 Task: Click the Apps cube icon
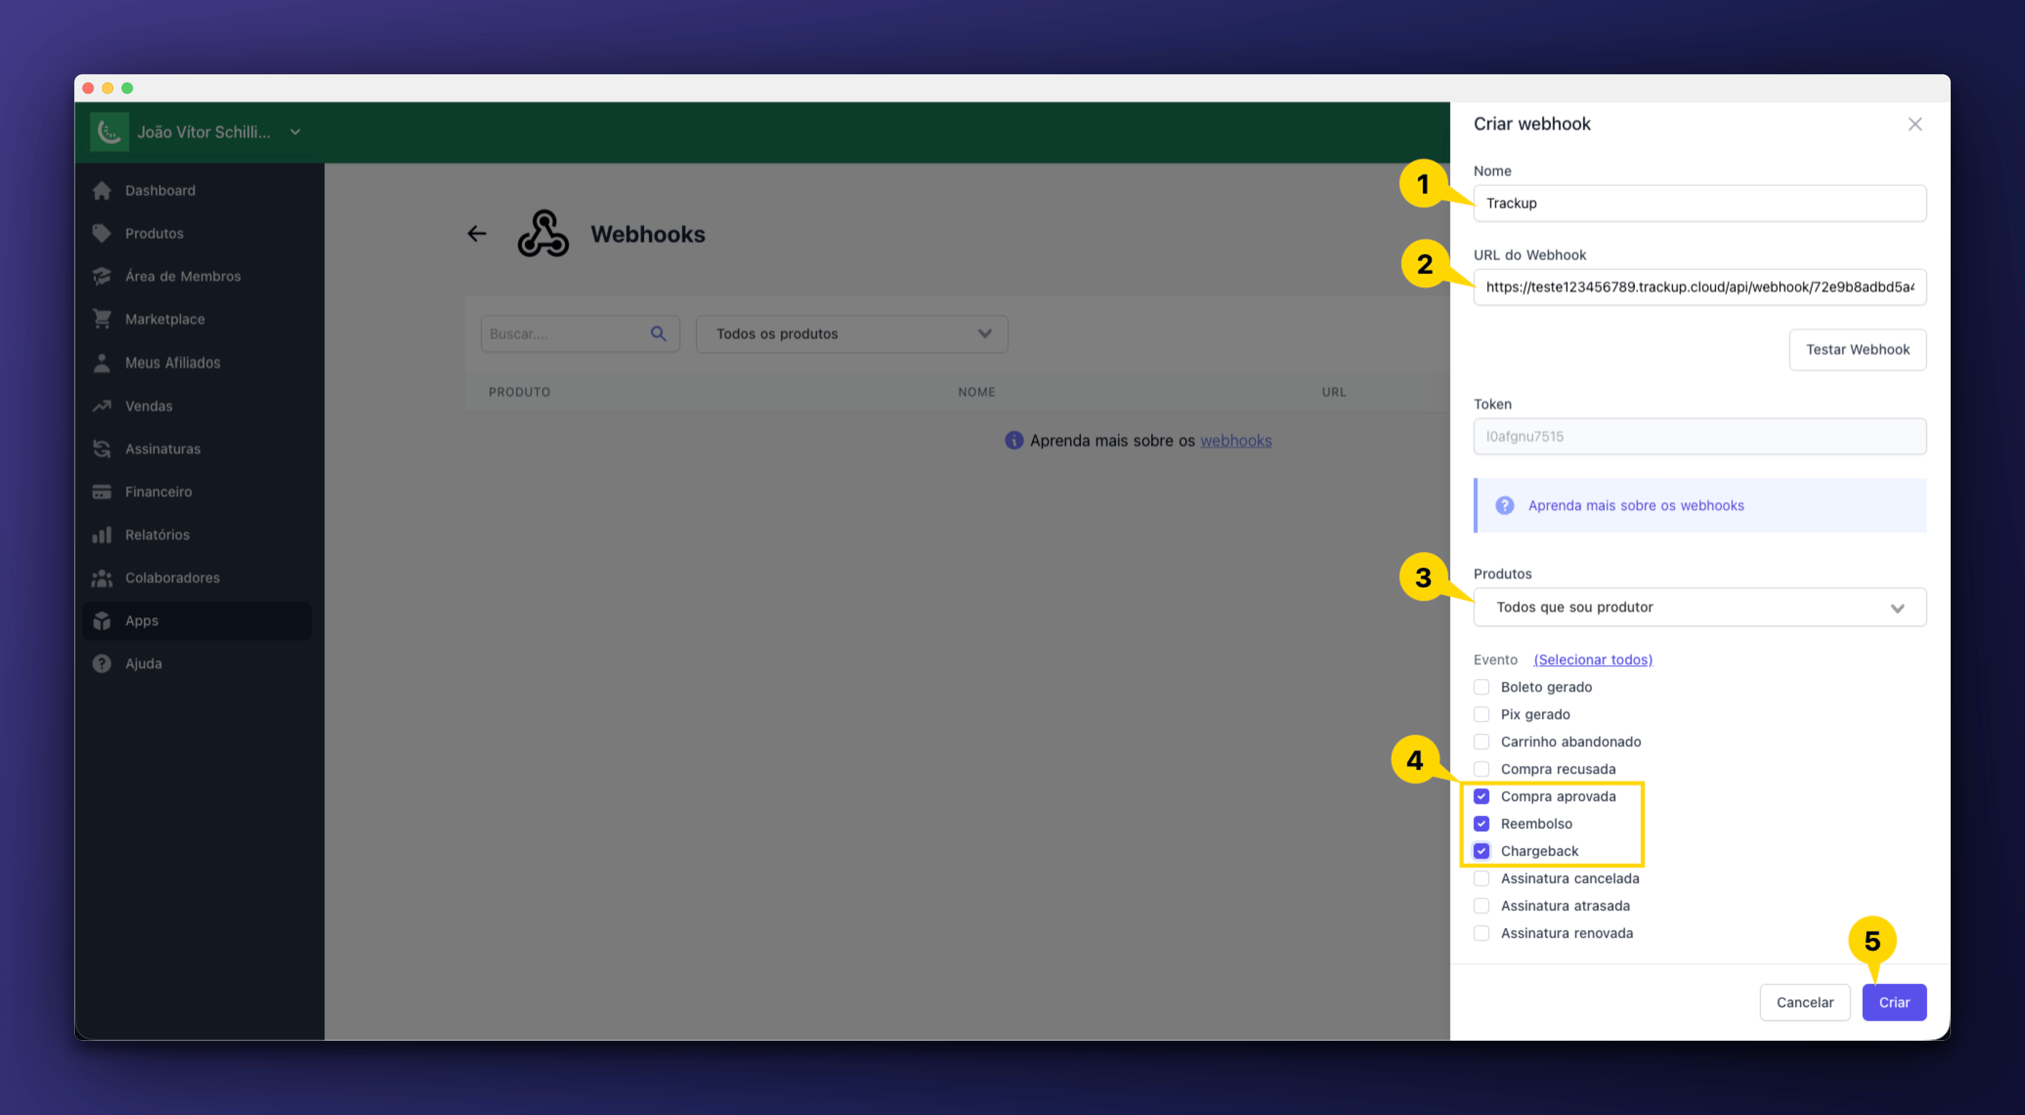102,621
